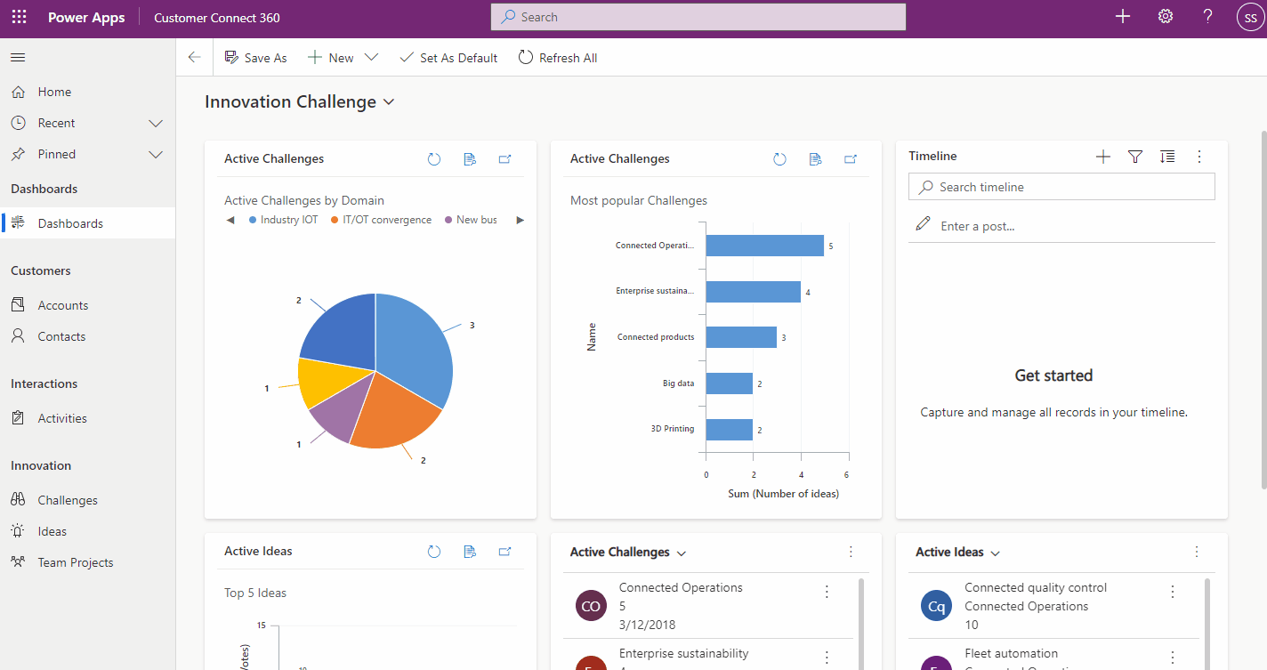Open context menu on Connected Operations record
This screenshot has height=670, width=1267.
[826, 590]
